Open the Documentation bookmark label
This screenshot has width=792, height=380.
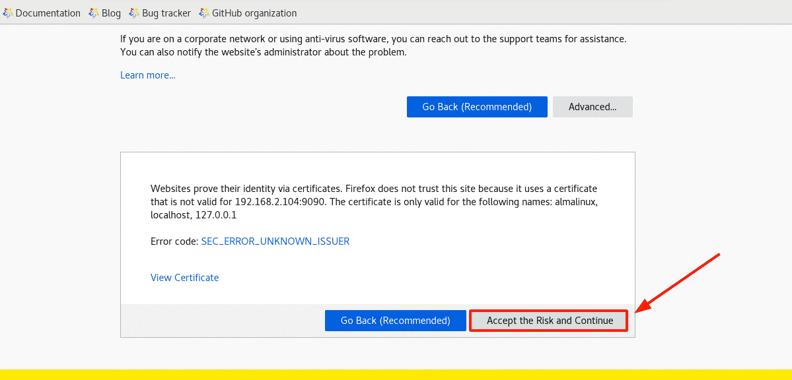tap(48, 13)
